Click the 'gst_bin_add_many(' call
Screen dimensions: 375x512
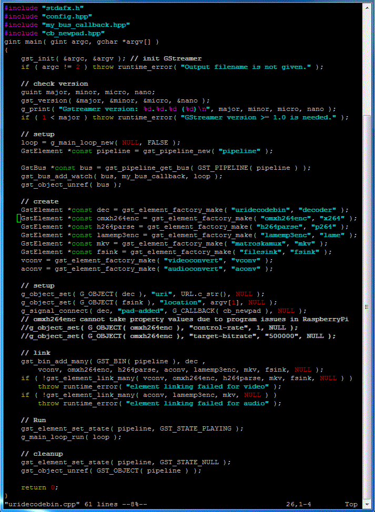(x=114, y=361)
